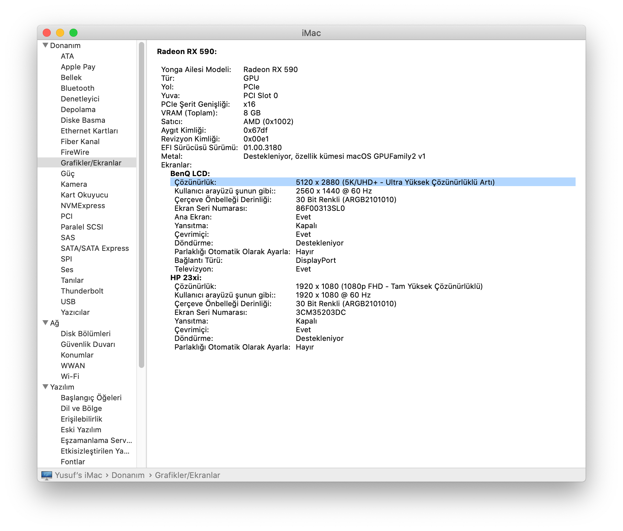Collapse the Ağ section disclosure triangle
This screenshot has width=623, height=531.
click(46, 323)
